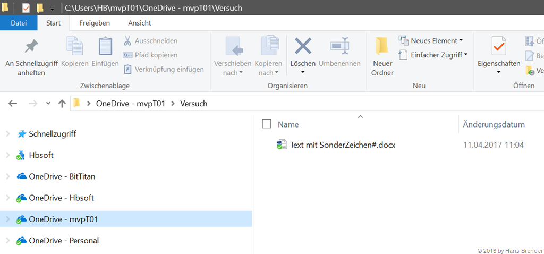This screenshot has width=544, height=254.
Task: Select Text mit SonderZeichen#.docx file
Action: coord(343,145)
